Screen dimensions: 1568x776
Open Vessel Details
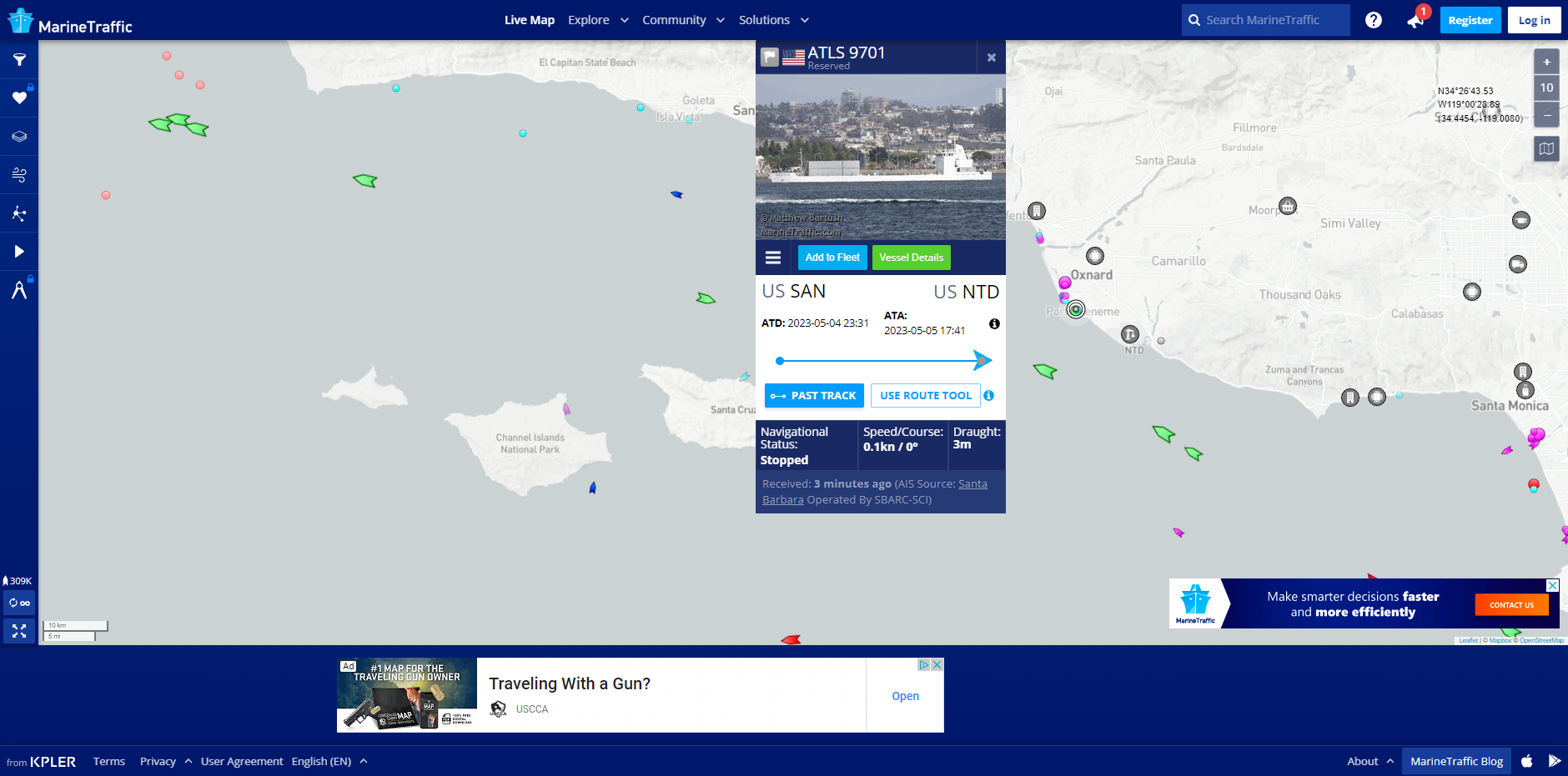(x=911, y=258)
